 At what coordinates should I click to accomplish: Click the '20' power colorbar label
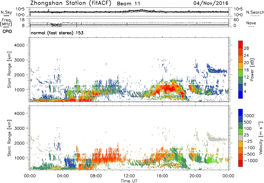point(246,63)
